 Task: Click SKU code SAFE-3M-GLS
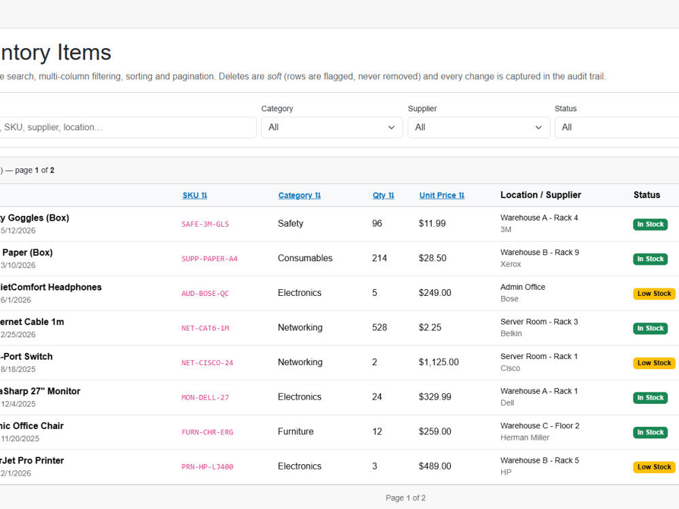tap(205, 224)
